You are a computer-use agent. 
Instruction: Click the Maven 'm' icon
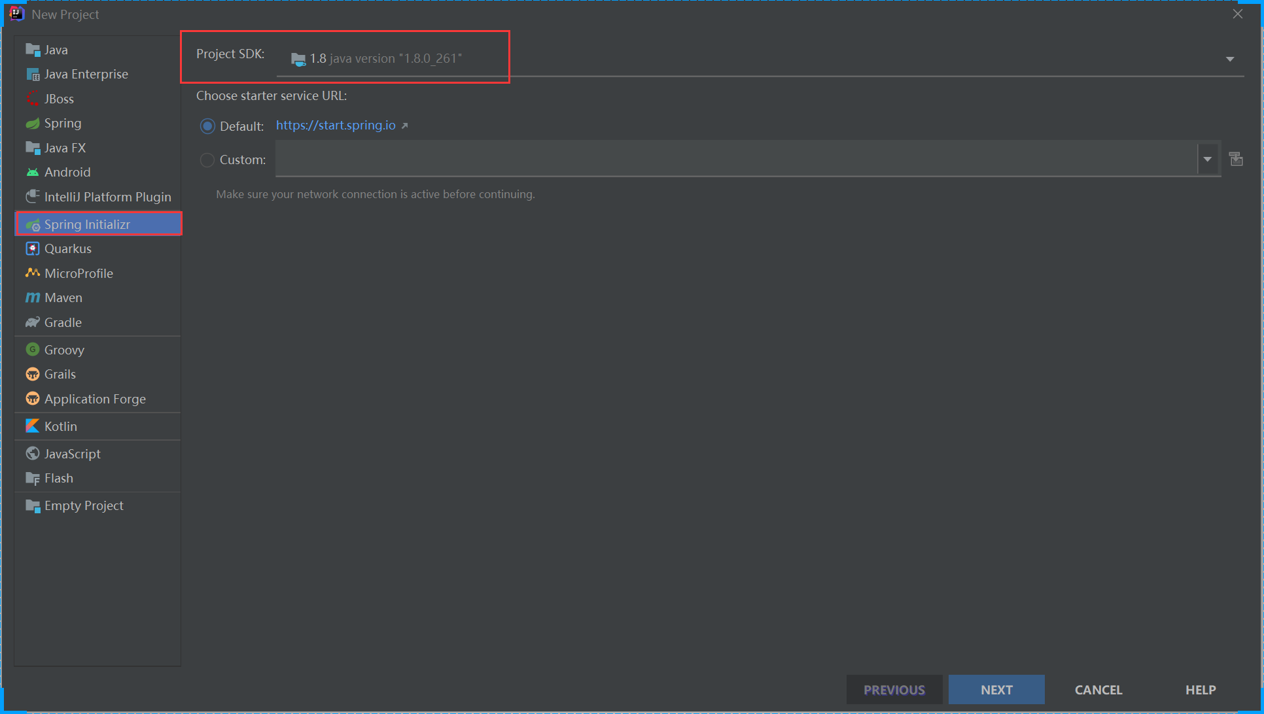(x=32, y=298)
